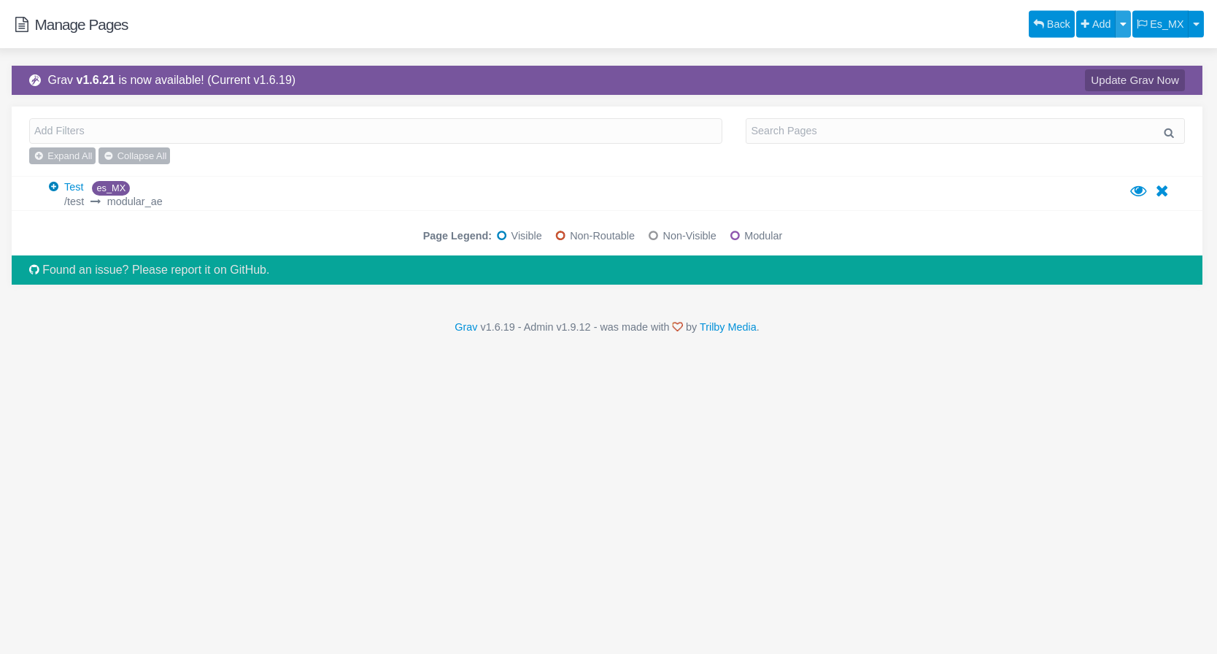This screenshot has width=1217, height=654.
Task: Click Expand All button
Action: 62,156
